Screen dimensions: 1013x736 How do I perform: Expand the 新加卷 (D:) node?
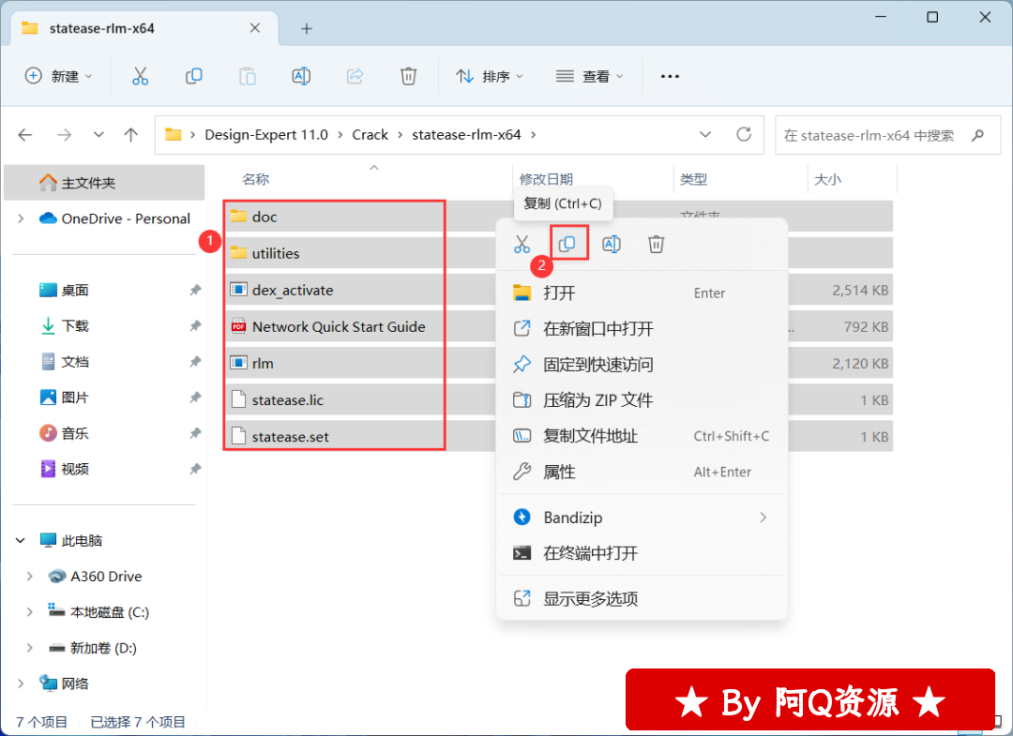tap(30, 648)
